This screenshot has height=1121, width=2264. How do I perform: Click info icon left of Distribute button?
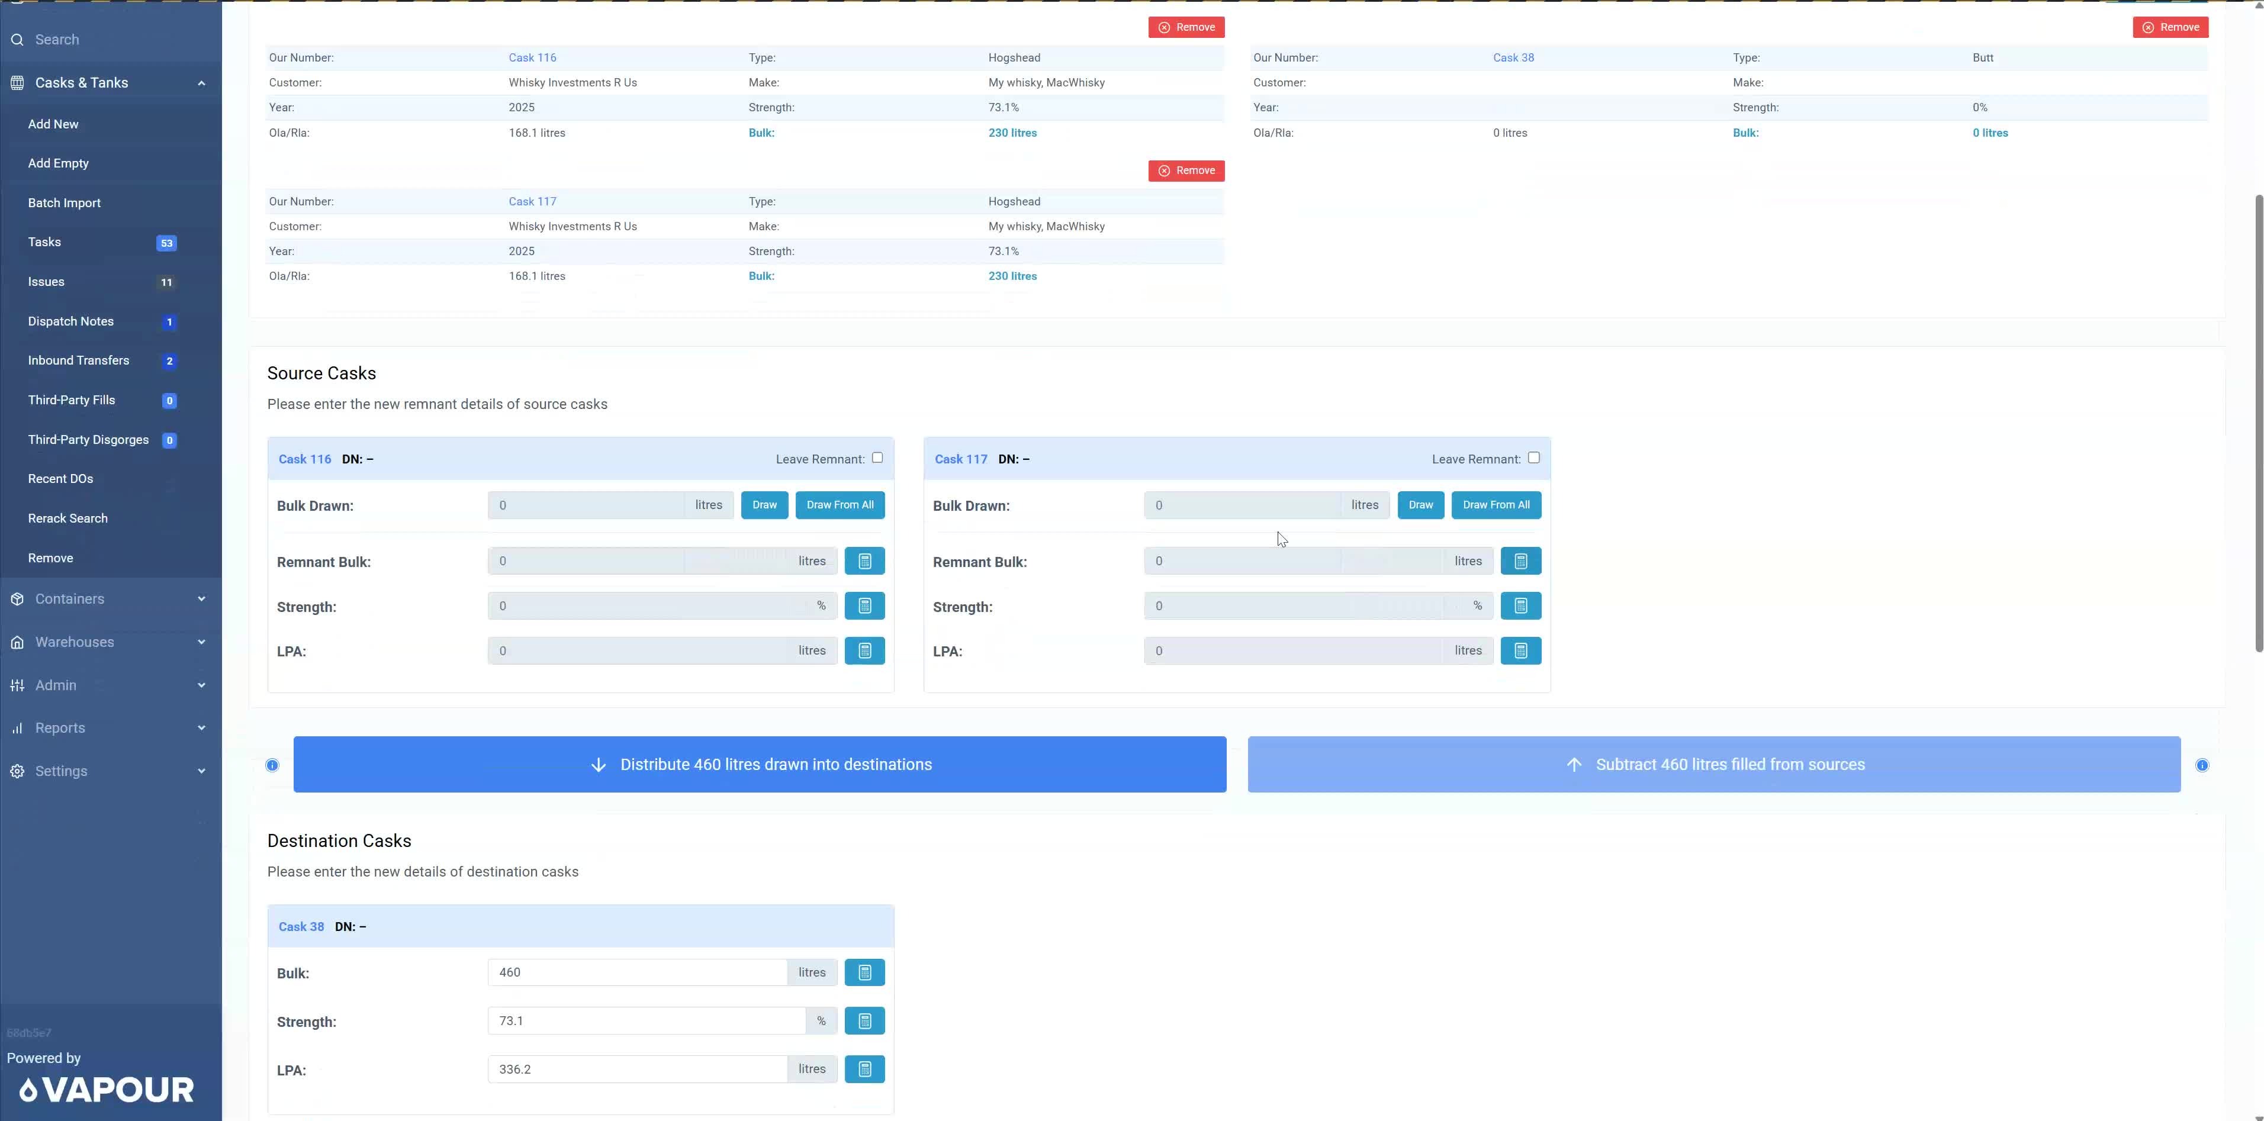[272, 765]
